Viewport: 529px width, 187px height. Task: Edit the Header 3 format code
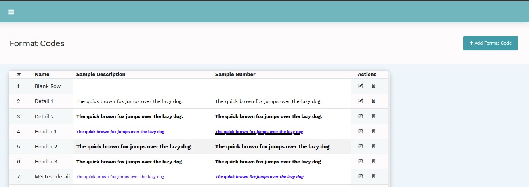361,161
